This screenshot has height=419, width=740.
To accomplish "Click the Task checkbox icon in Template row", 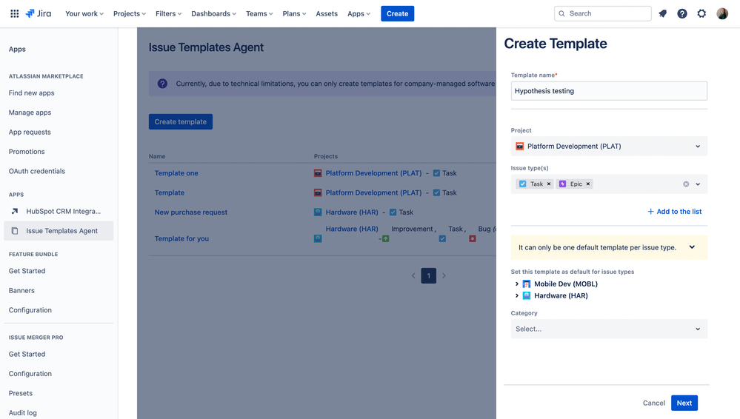I will click(436, 192).
